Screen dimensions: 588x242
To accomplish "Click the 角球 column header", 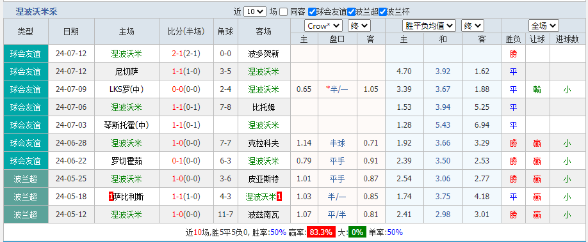I will (225, 31).
